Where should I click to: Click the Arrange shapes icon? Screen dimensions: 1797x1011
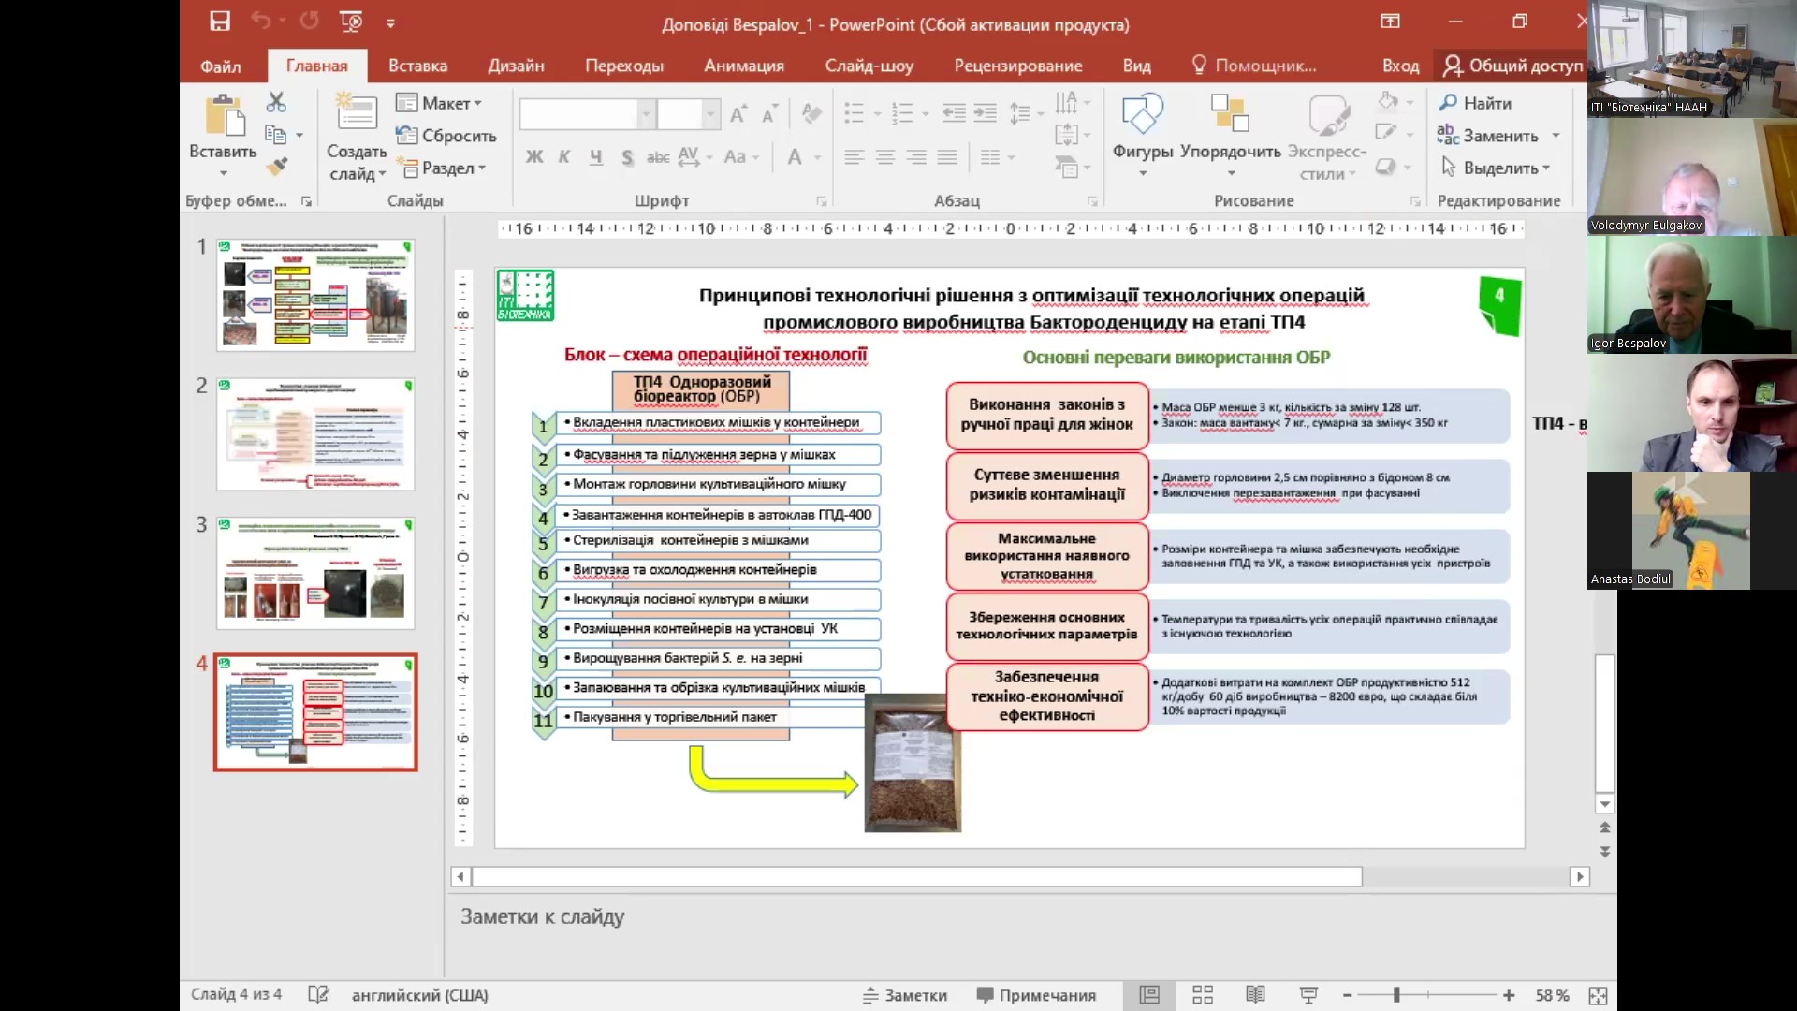[1230, 114]
